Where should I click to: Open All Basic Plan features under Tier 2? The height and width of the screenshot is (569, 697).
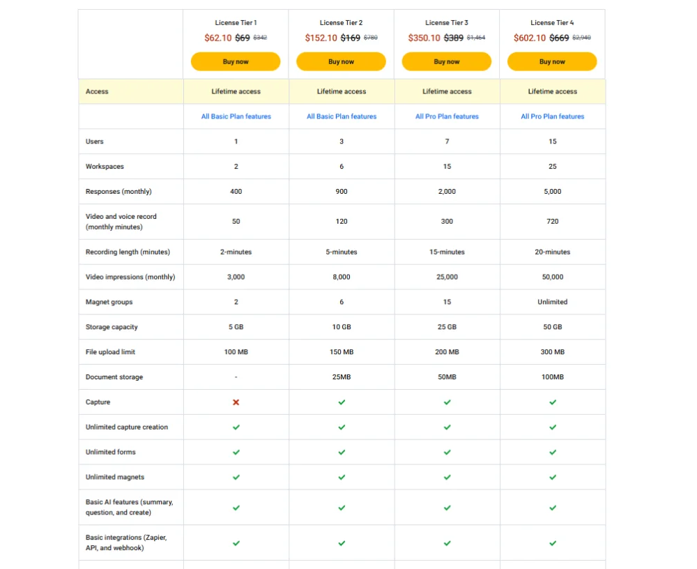pyautogui.click(x=342, y=116)
